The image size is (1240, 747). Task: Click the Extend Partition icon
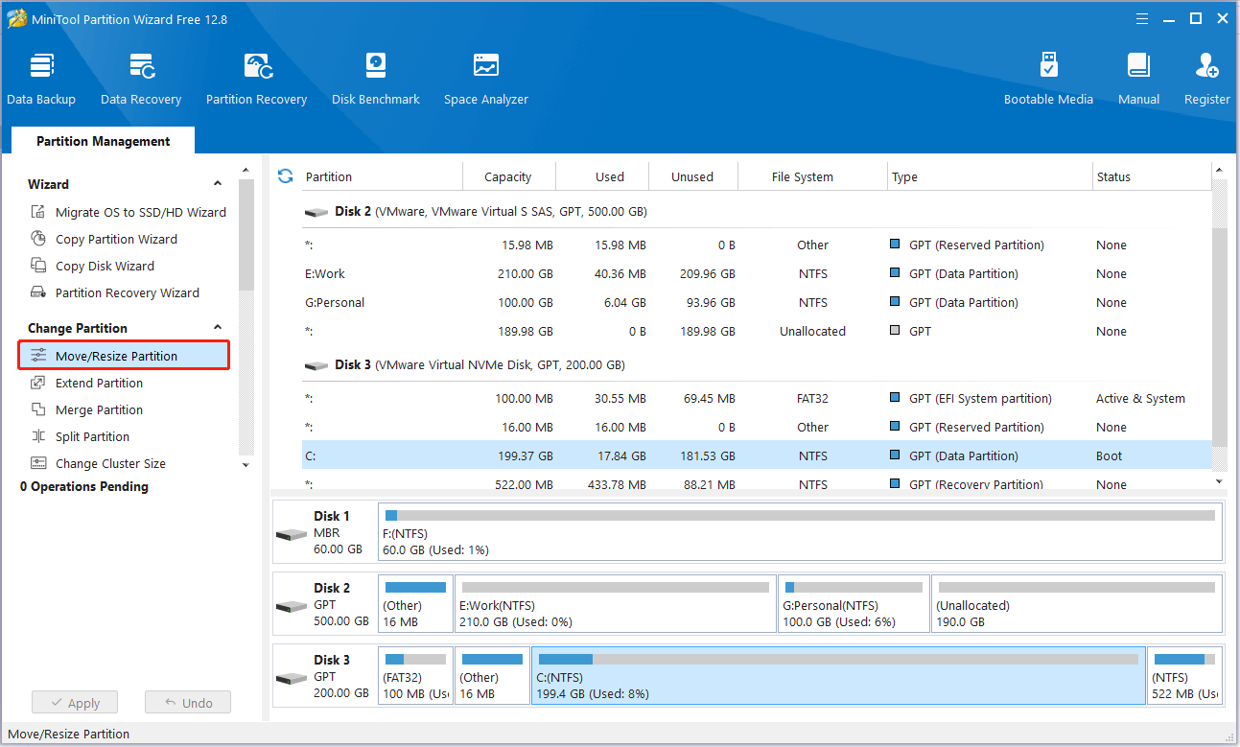point(38,383)
